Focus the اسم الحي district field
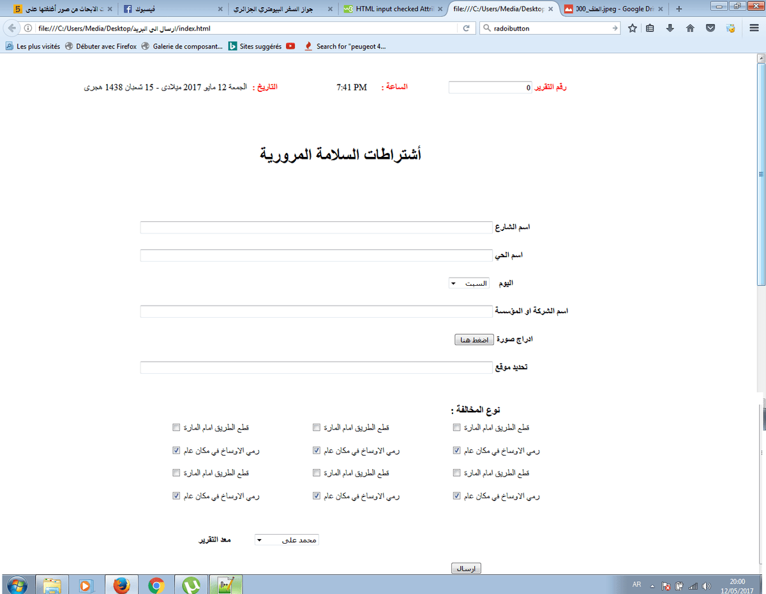The width and height of the screenshot is (766, 594). point(317,255)
